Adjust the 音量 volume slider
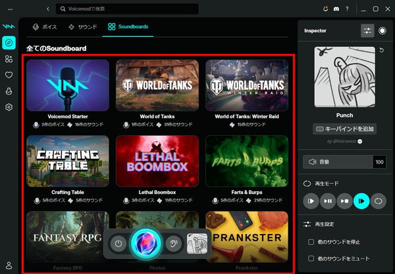This screenshot has width=395, height=274. (338, 162)
